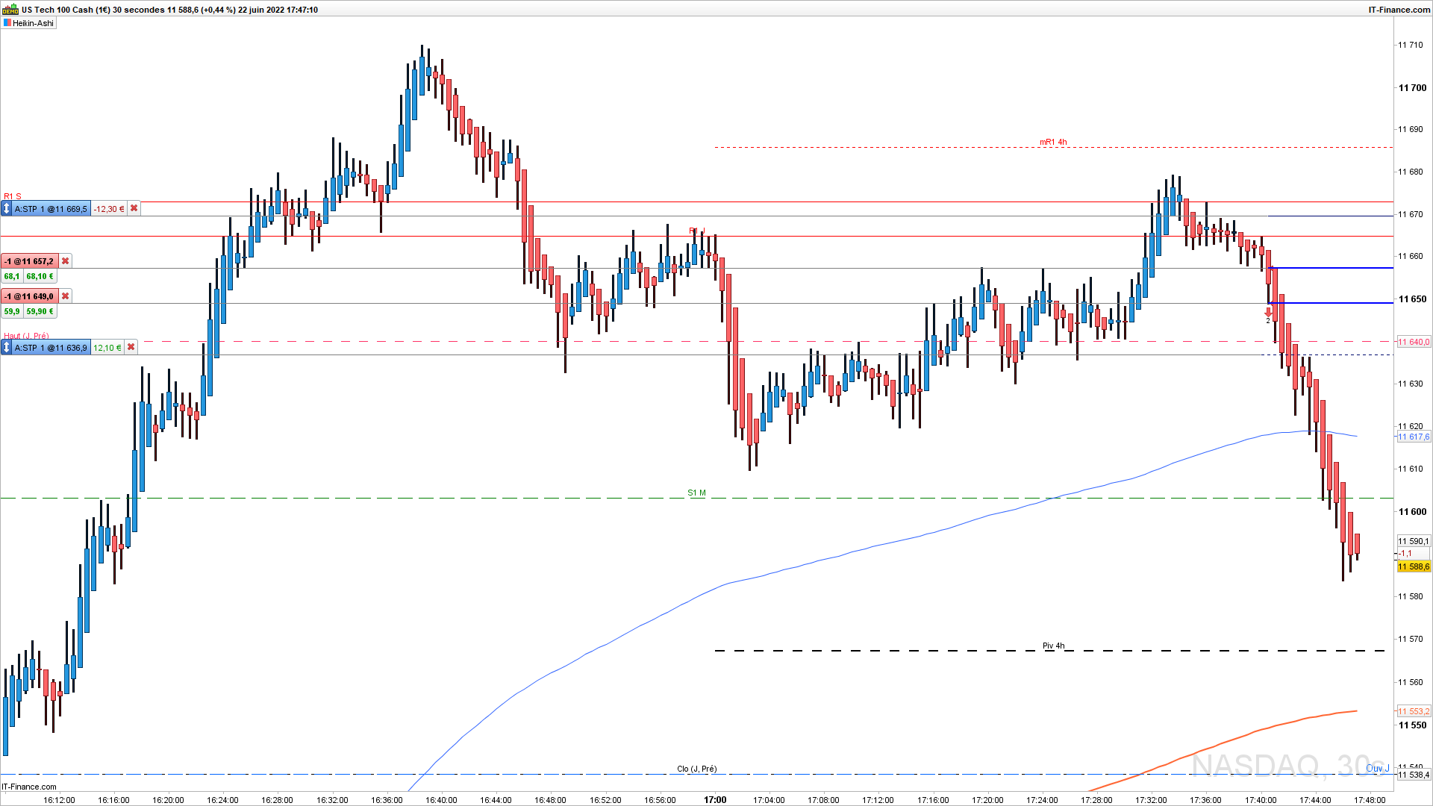Click the 11 617,6 moving average price label

click(1414, 437)
